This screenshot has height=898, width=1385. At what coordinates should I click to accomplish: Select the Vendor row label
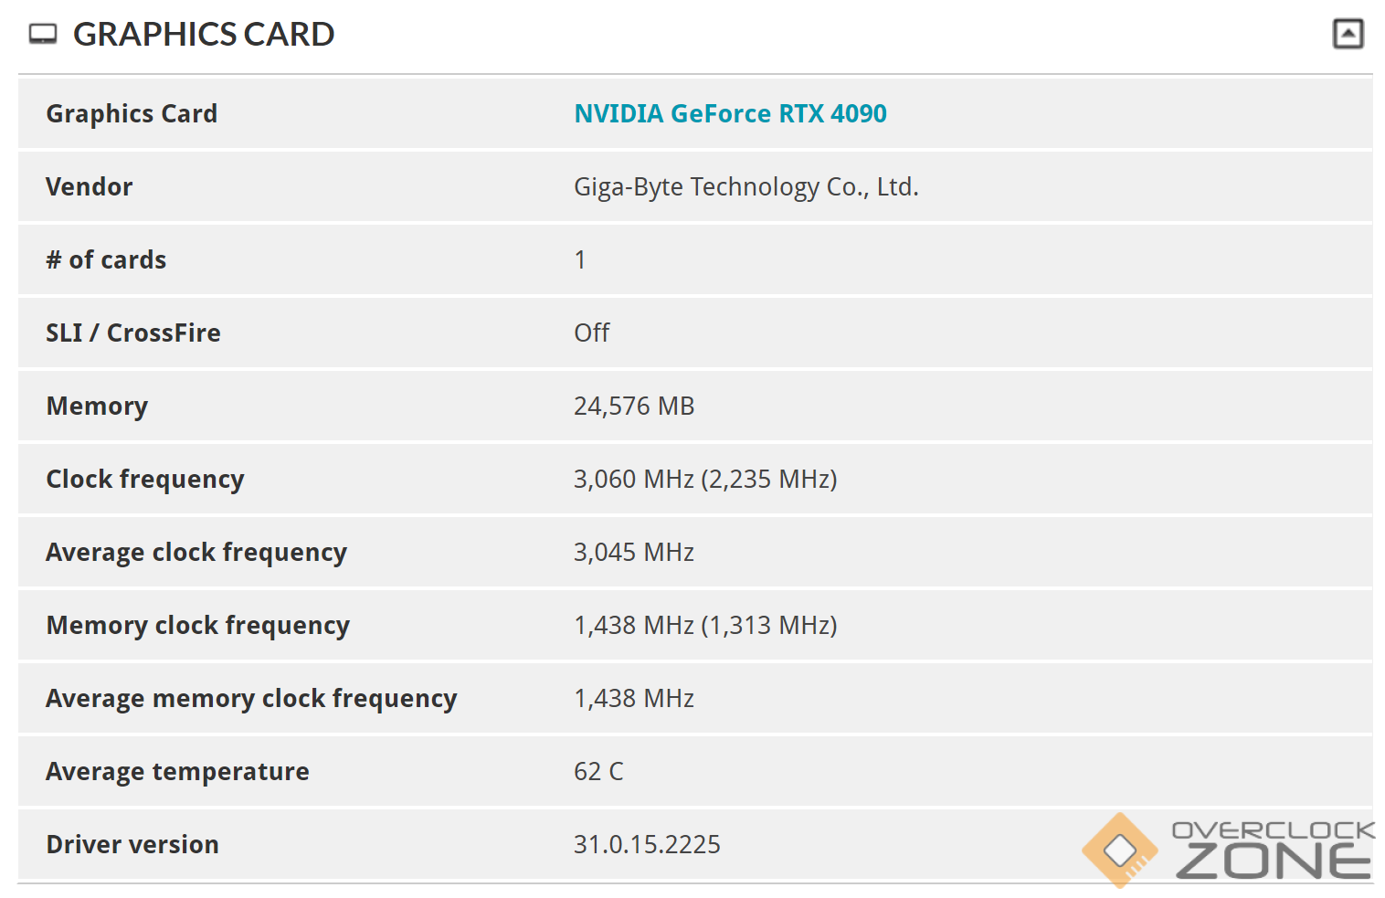tap(90, 186)
